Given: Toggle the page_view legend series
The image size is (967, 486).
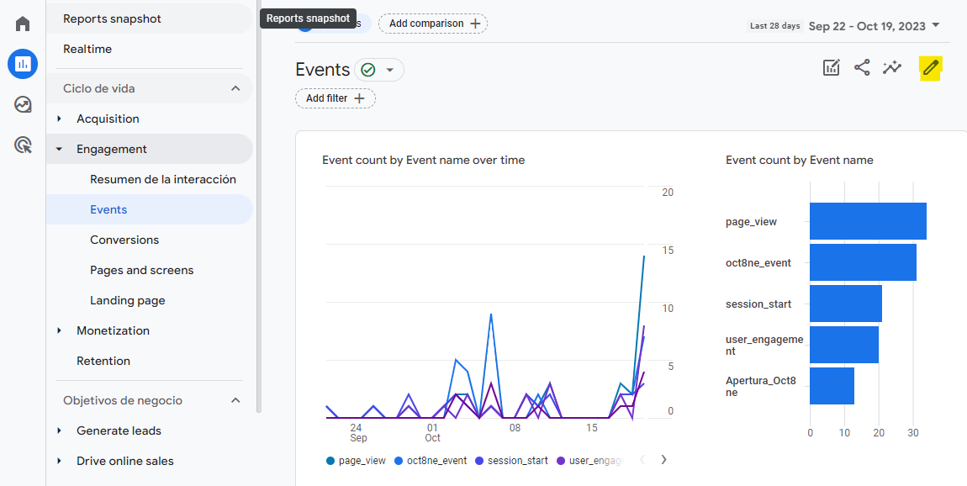Looking at the screenshot, I should (355, 461).
